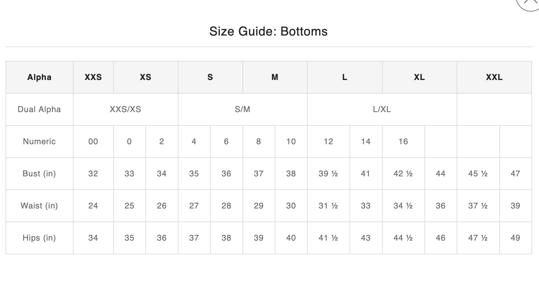Click the XXL column header
Viewport: 539px width, 283px height.
coord(494,77)
